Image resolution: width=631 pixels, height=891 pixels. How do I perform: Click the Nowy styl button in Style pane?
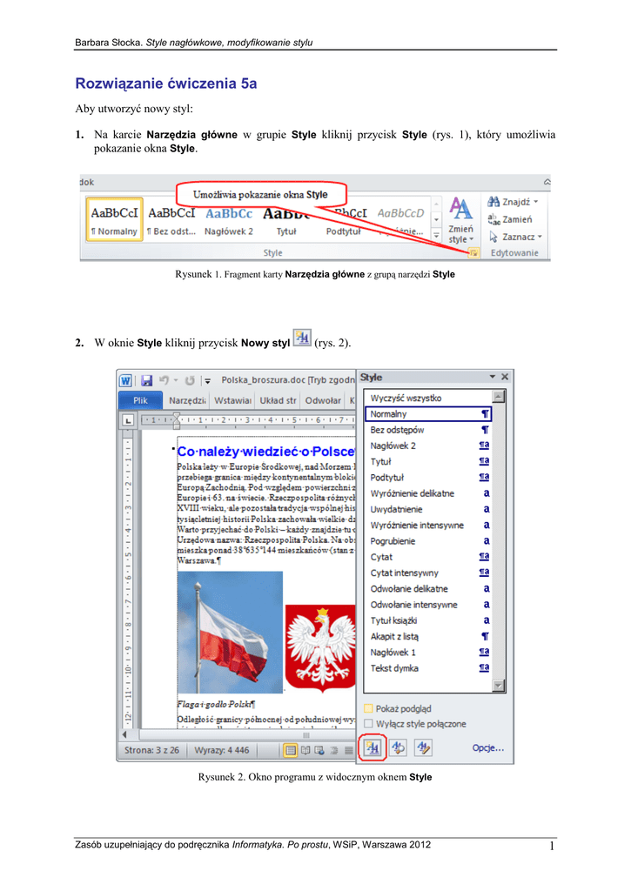point(373,747)
